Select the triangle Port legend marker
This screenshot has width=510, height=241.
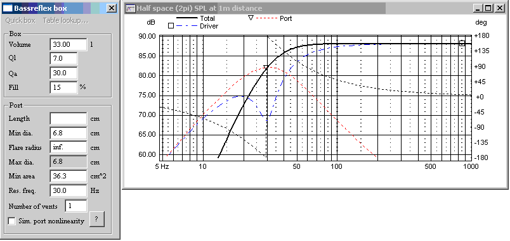tap(251, 18)
